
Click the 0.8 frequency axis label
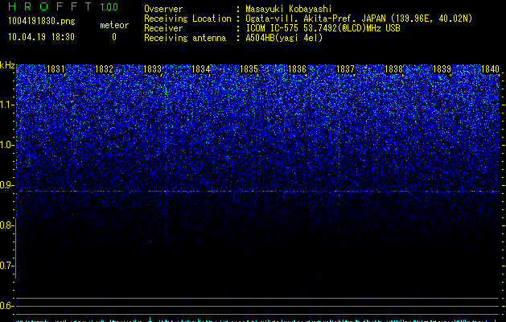click(x=6, y=225)
